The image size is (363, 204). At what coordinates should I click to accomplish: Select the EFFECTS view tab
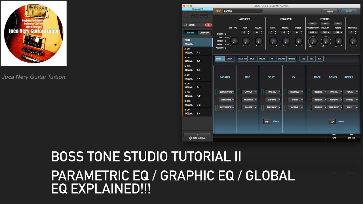pyautogui.click(x=220, y=59)
